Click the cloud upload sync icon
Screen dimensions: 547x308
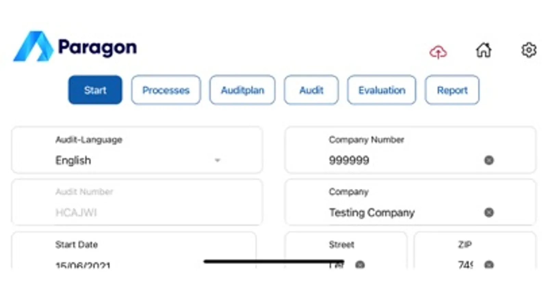(438, 52)
